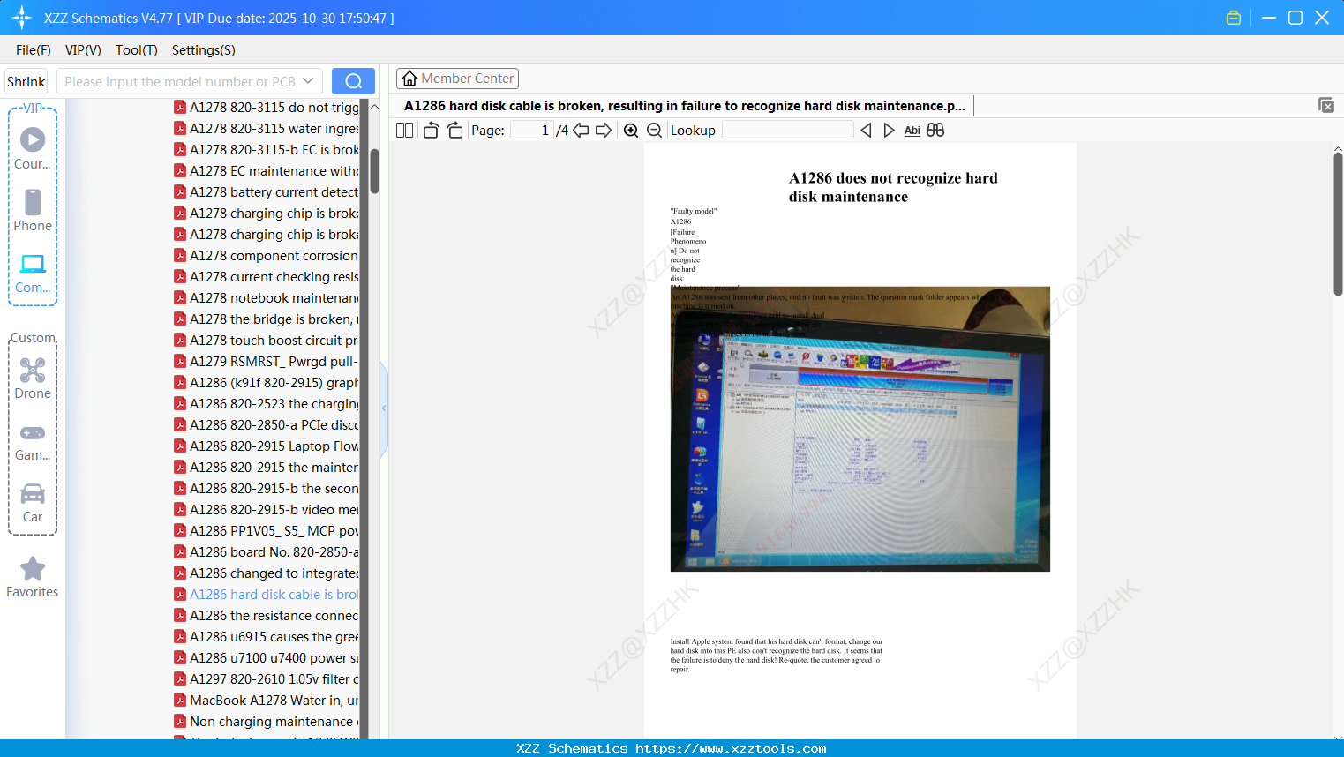The height and width of the screenshot is (757, 1344).
Task: Open the xzztools.com link in status bar
Action: point(731,748)
